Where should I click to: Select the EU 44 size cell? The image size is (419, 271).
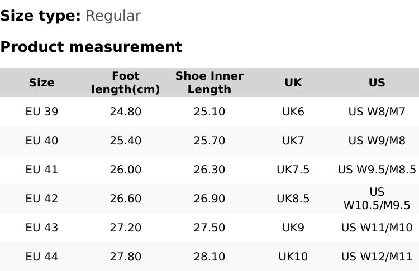click(42, 257)
